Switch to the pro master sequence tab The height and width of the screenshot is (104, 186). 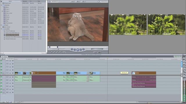pyautogui.click(x=4, y=57)
